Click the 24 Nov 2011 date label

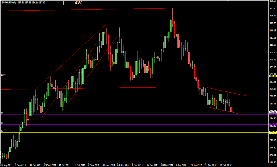tap(123, 165)
